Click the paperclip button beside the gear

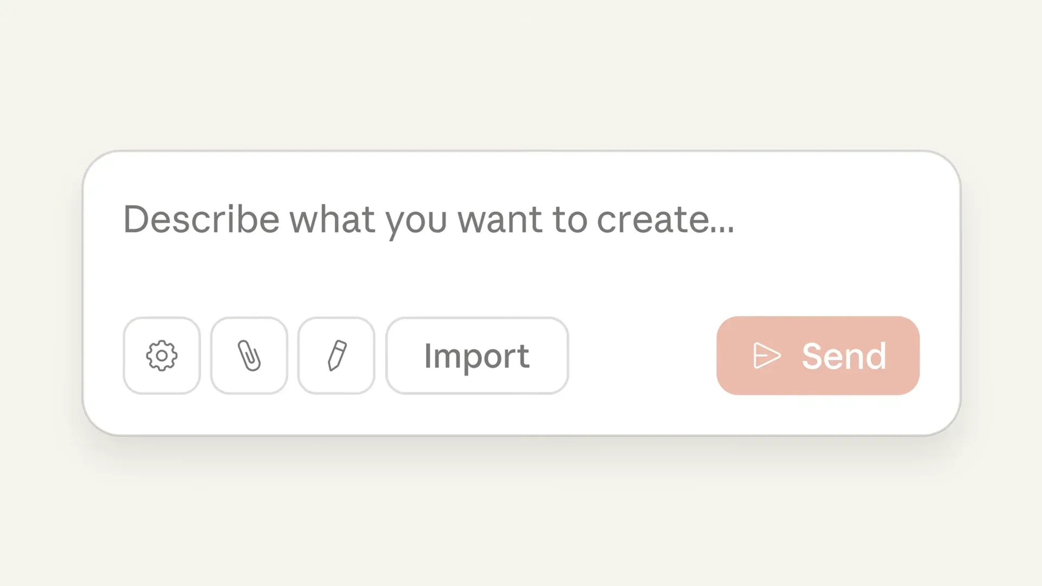[x=249, y=355]
